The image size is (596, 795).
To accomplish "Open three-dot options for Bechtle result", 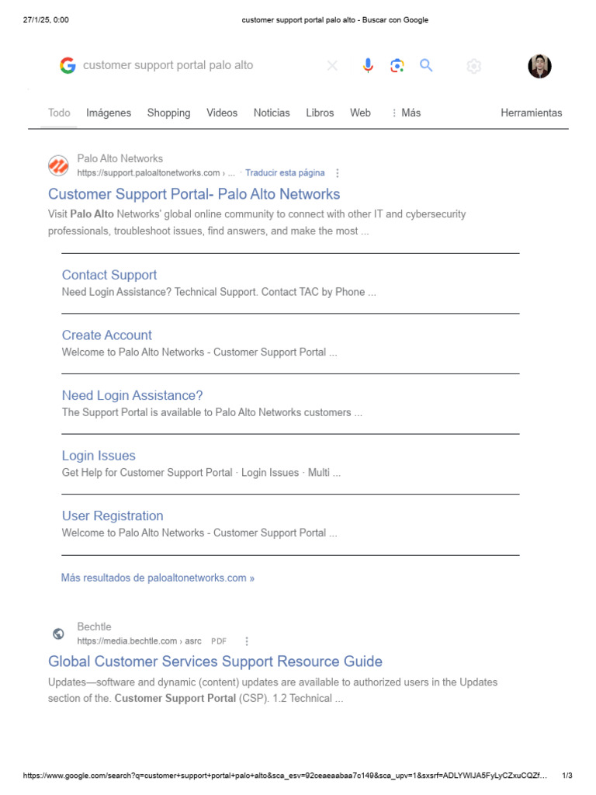I will coord(247,641).
